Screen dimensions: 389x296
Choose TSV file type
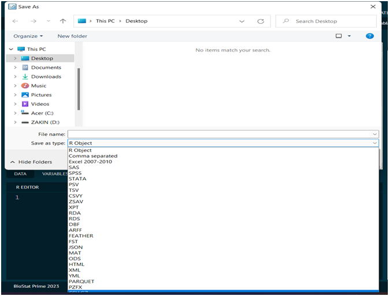tap(223, 190)
